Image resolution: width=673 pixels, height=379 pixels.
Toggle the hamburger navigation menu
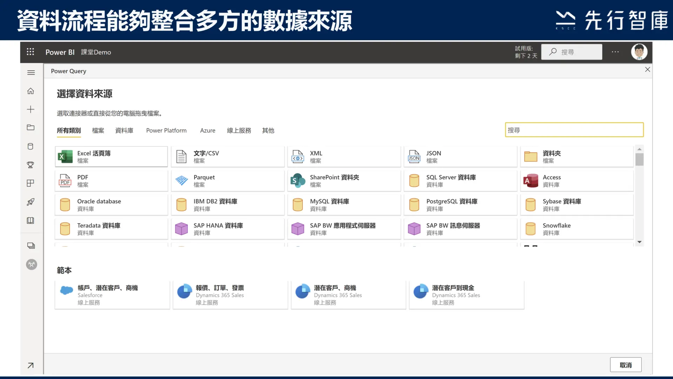click(x=31, y=73)
